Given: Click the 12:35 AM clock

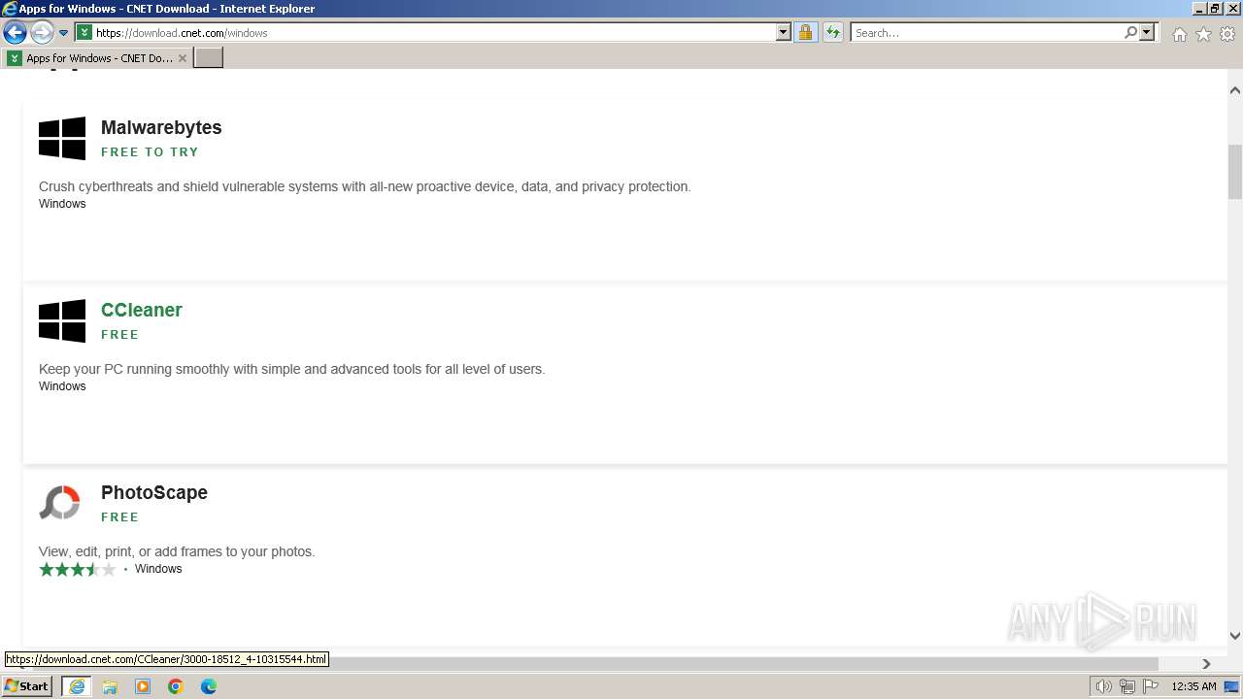Looking at the screenshot, I should pos(1193,686).
